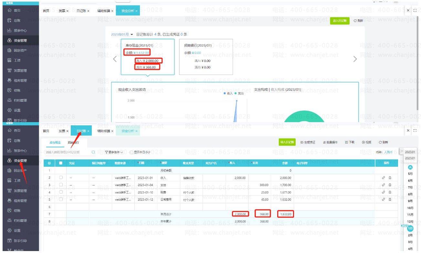Click the delete trash icon for the 2023-01-04 row

click(390, 185)
